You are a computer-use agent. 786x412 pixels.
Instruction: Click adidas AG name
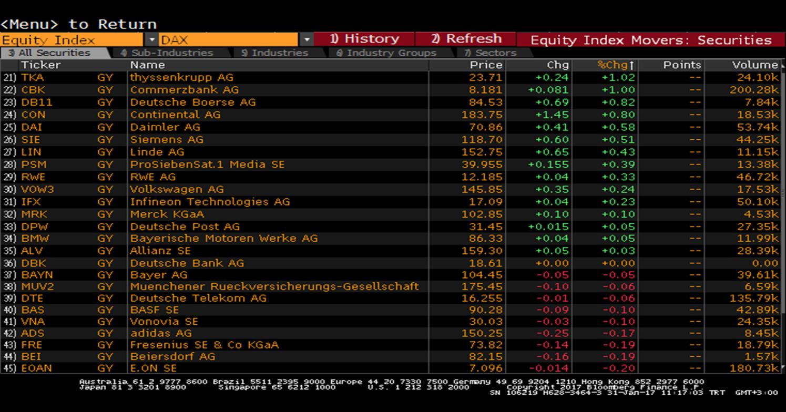[160, 333]
